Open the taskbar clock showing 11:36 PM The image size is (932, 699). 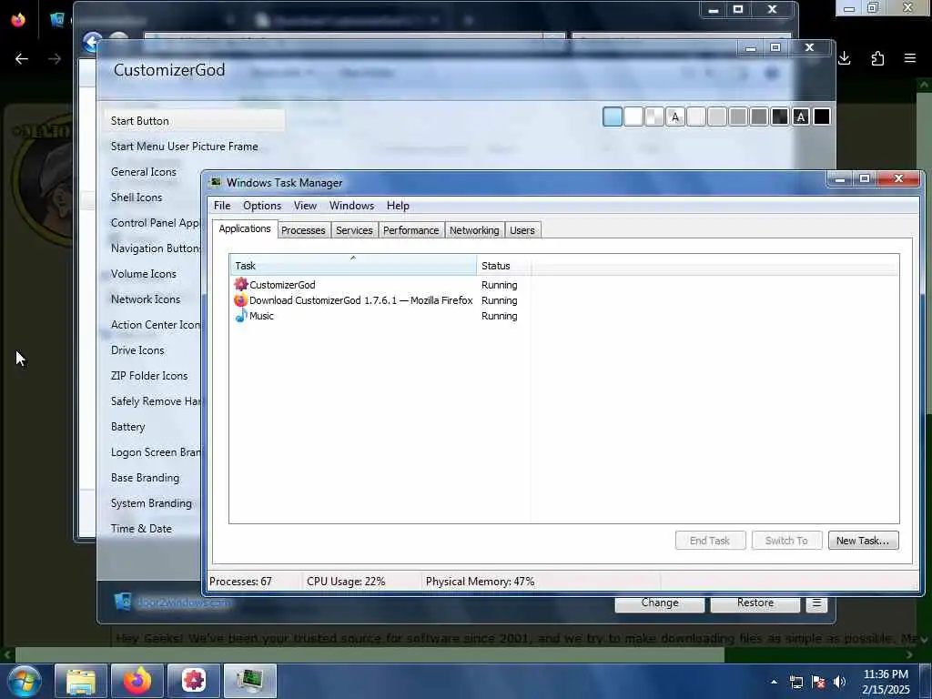pos(886,682)
